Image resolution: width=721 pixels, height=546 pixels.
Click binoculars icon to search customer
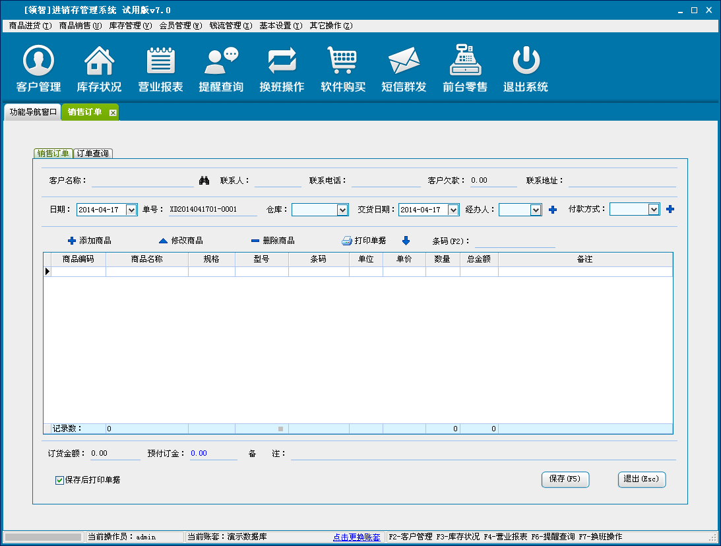[x=204, y=181]
